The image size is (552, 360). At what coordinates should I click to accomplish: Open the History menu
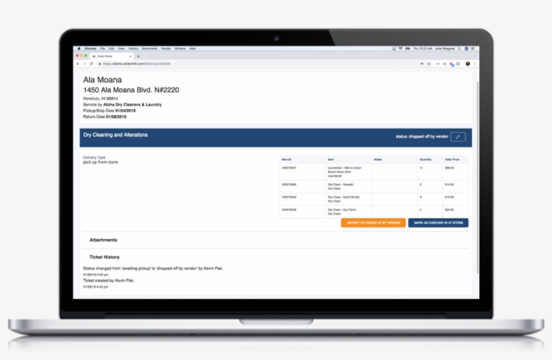tap(133, 48)
